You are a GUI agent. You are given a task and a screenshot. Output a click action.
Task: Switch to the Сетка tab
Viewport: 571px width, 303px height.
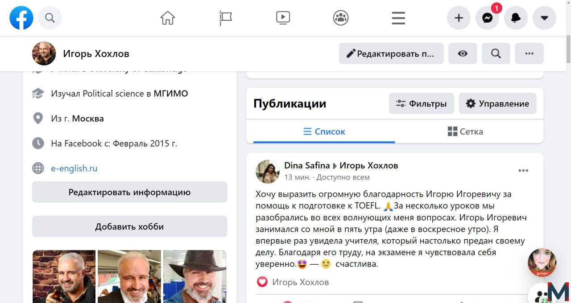click(x=465, y=131)
